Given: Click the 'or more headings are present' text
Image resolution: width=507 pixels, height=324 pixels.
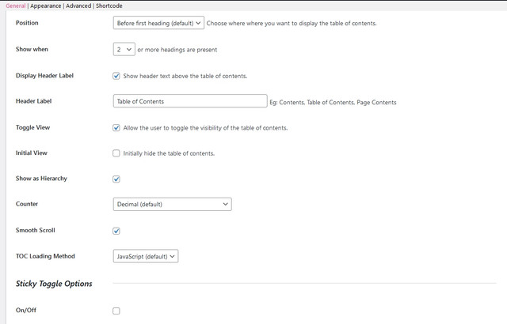Looking at the screenshot, I should click(177, 50).
